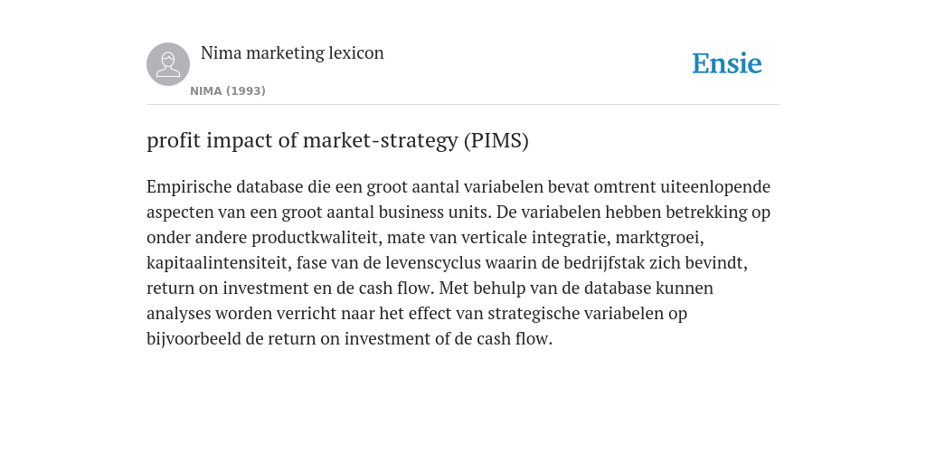
Task: Click the word "marktgroei" in the definition
Action: (658, 238)
